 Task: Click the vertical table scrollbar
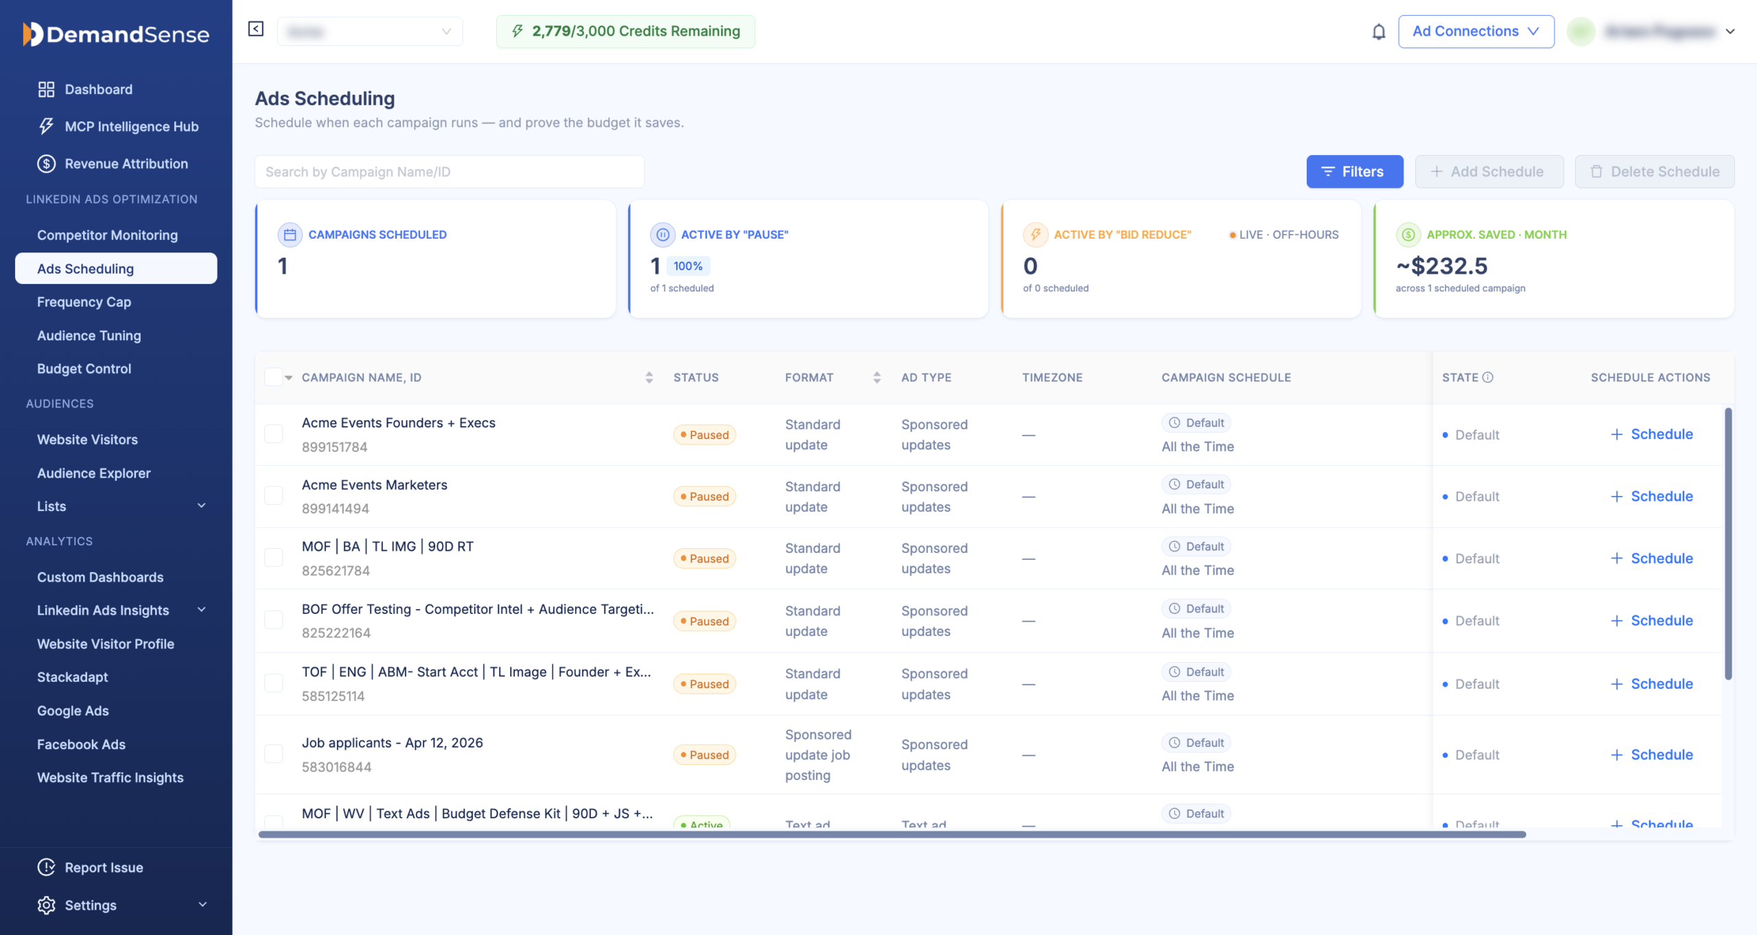1727,543
